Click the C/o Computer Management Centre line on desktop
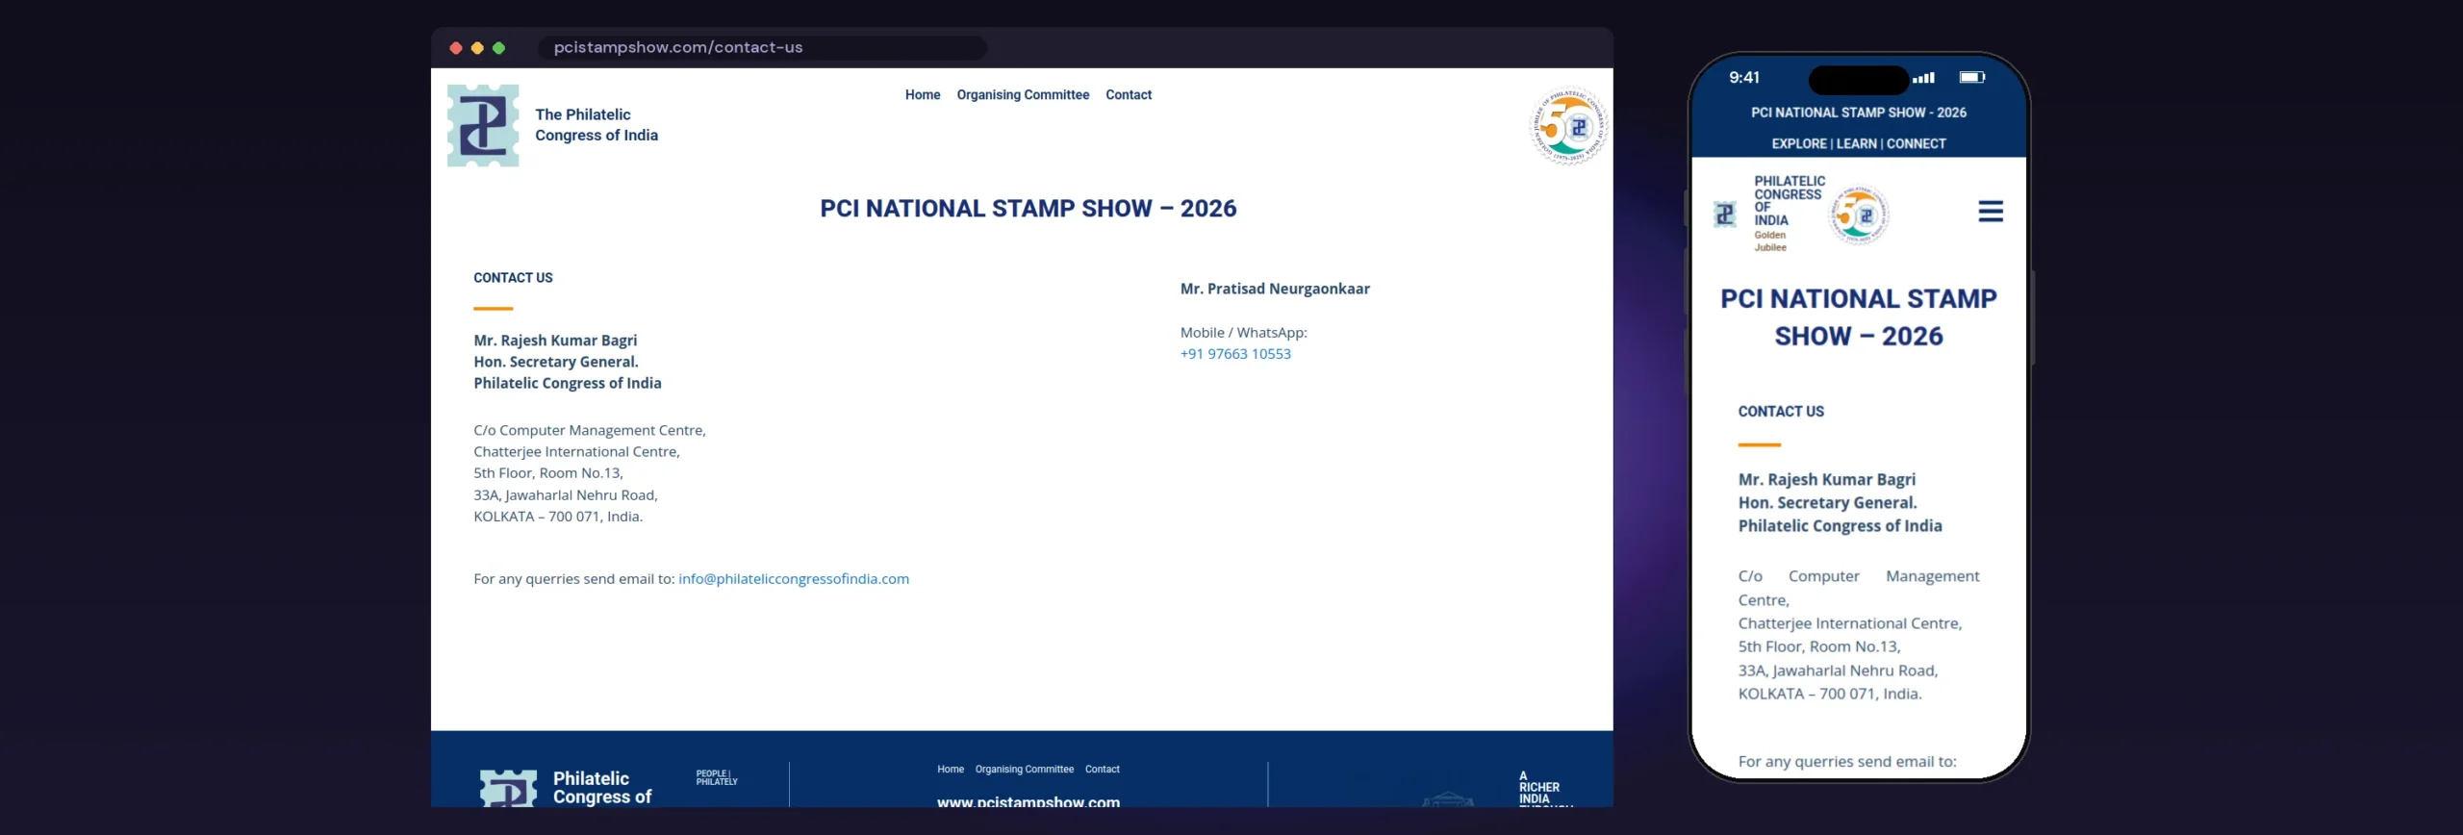The height and width of the screenshot is (835, 2463). click(590, 430)
